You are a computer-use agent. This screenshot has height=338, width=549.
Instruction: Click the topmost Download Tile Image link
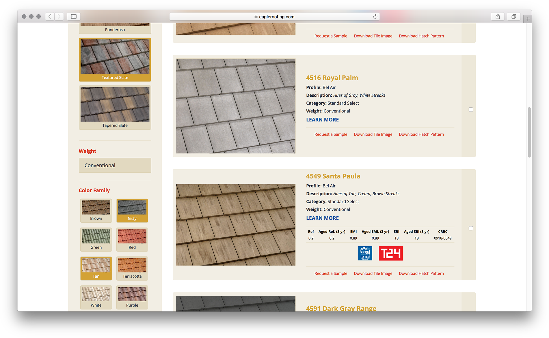373,36
